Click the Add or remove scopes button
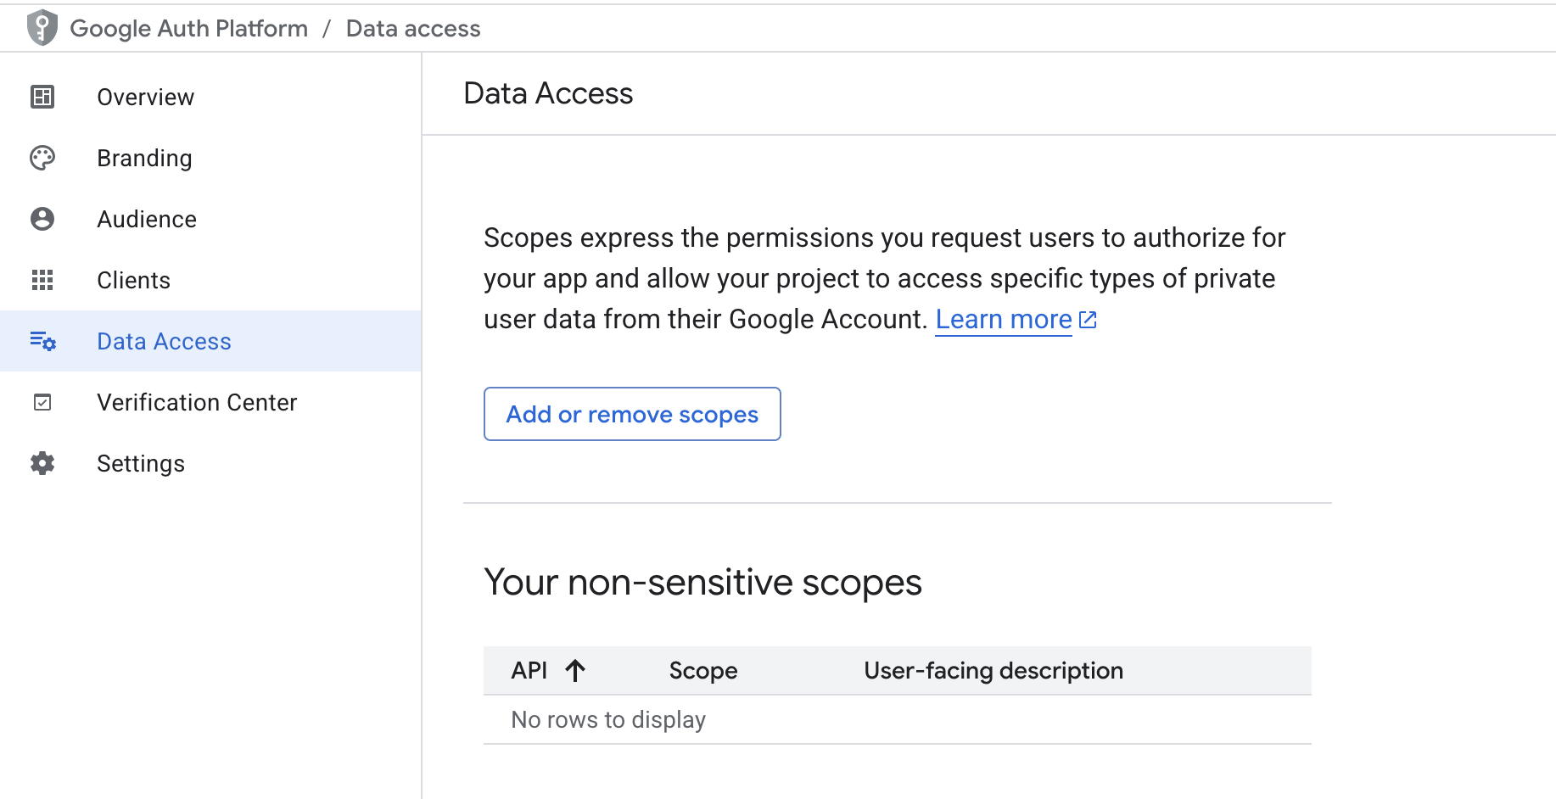Image resolution: width=1556 pixels, height=799 pixels. tap(631, 414)
